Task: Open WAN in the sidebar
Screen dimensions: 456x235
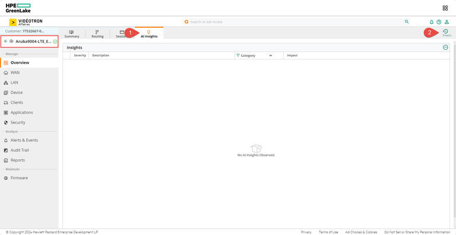Action: tap(29, 73)
